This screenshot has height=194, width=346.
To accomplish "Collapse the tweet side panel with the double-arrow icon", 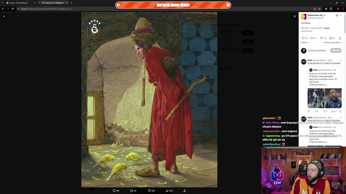I will tap(295, 16).
